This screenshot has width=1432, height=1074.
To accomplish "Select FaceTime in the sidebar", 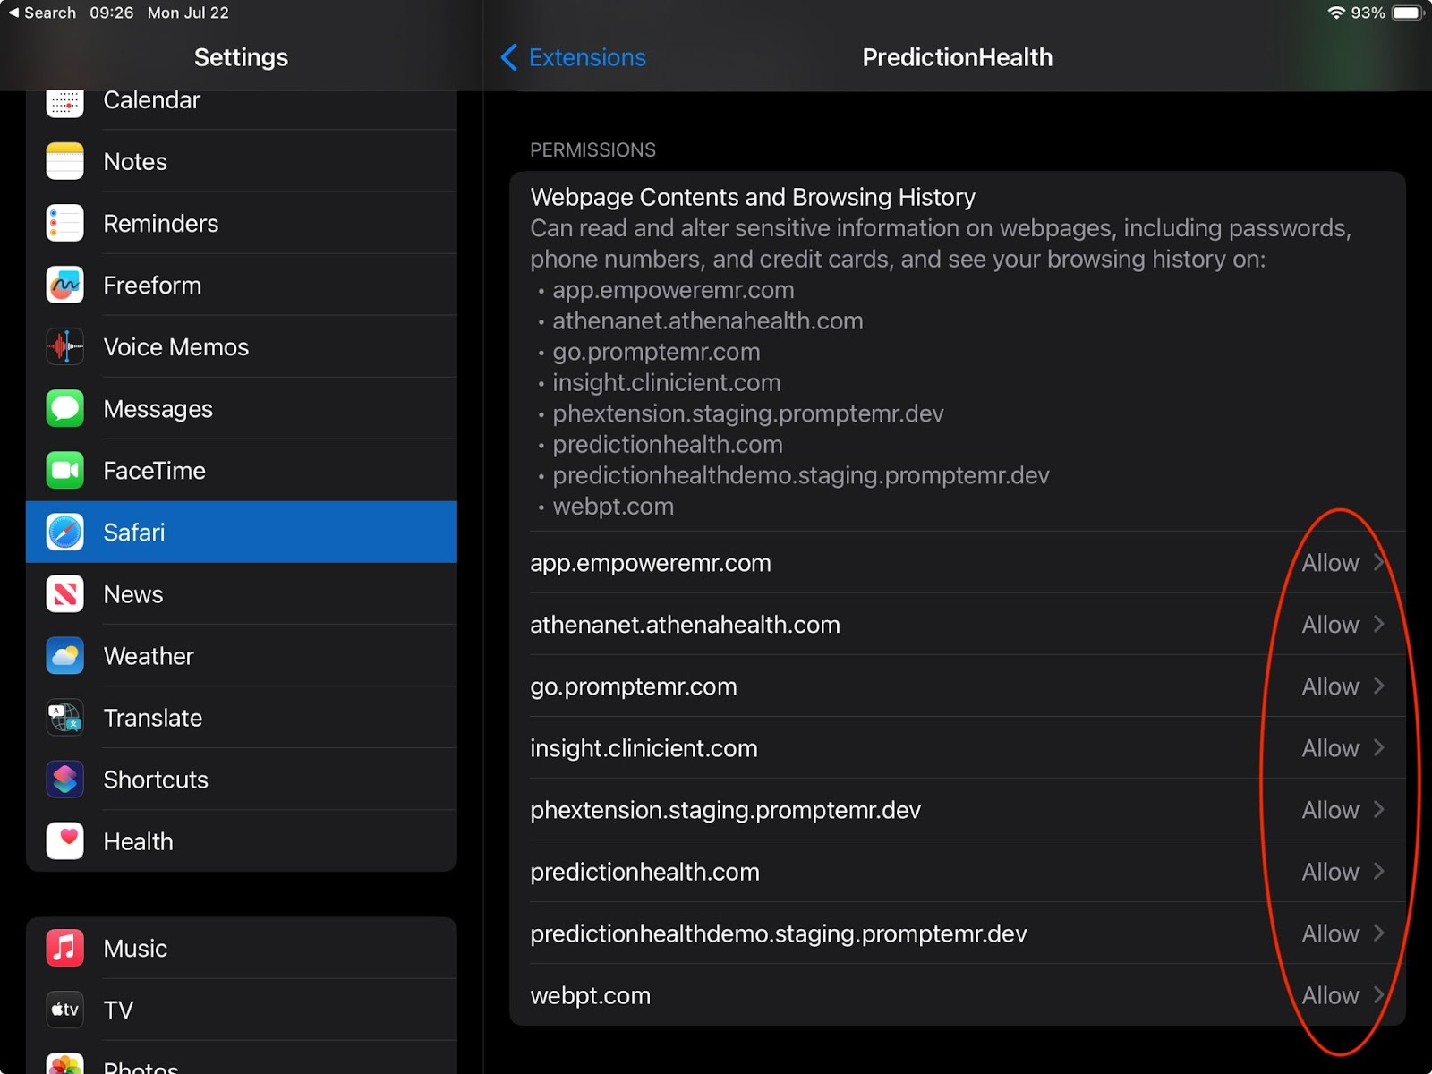I will (x=242, y=470).
